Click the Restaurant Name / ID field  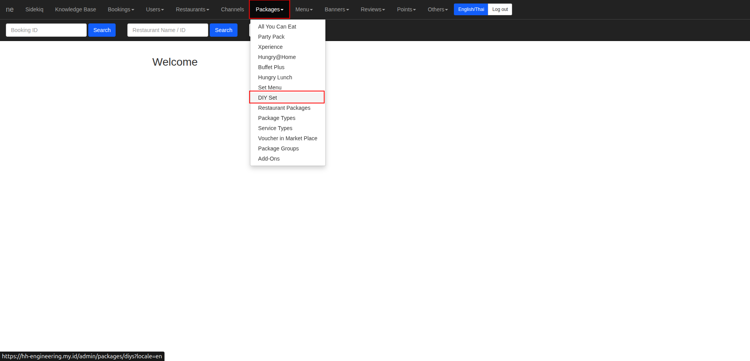(x=168, y=30)
